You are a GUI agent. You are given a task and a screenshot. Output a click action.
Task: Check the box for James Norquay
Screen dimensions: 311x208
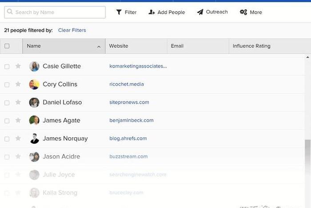(7, 139)
